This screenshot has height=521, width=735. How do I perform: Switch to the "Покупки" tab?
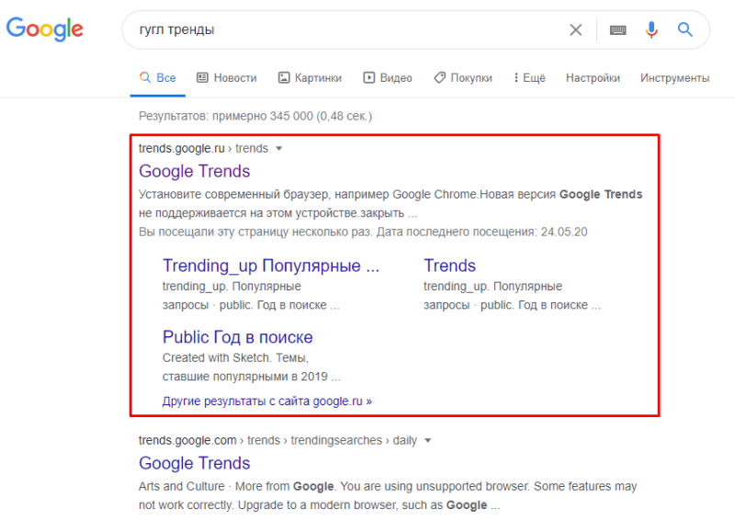(x=463, y=78)
